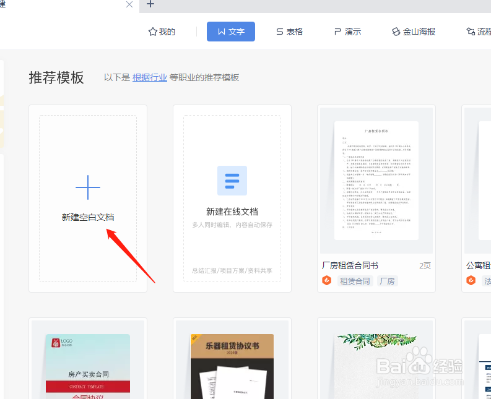Open a new tab with plus icon

click(150, 4)
